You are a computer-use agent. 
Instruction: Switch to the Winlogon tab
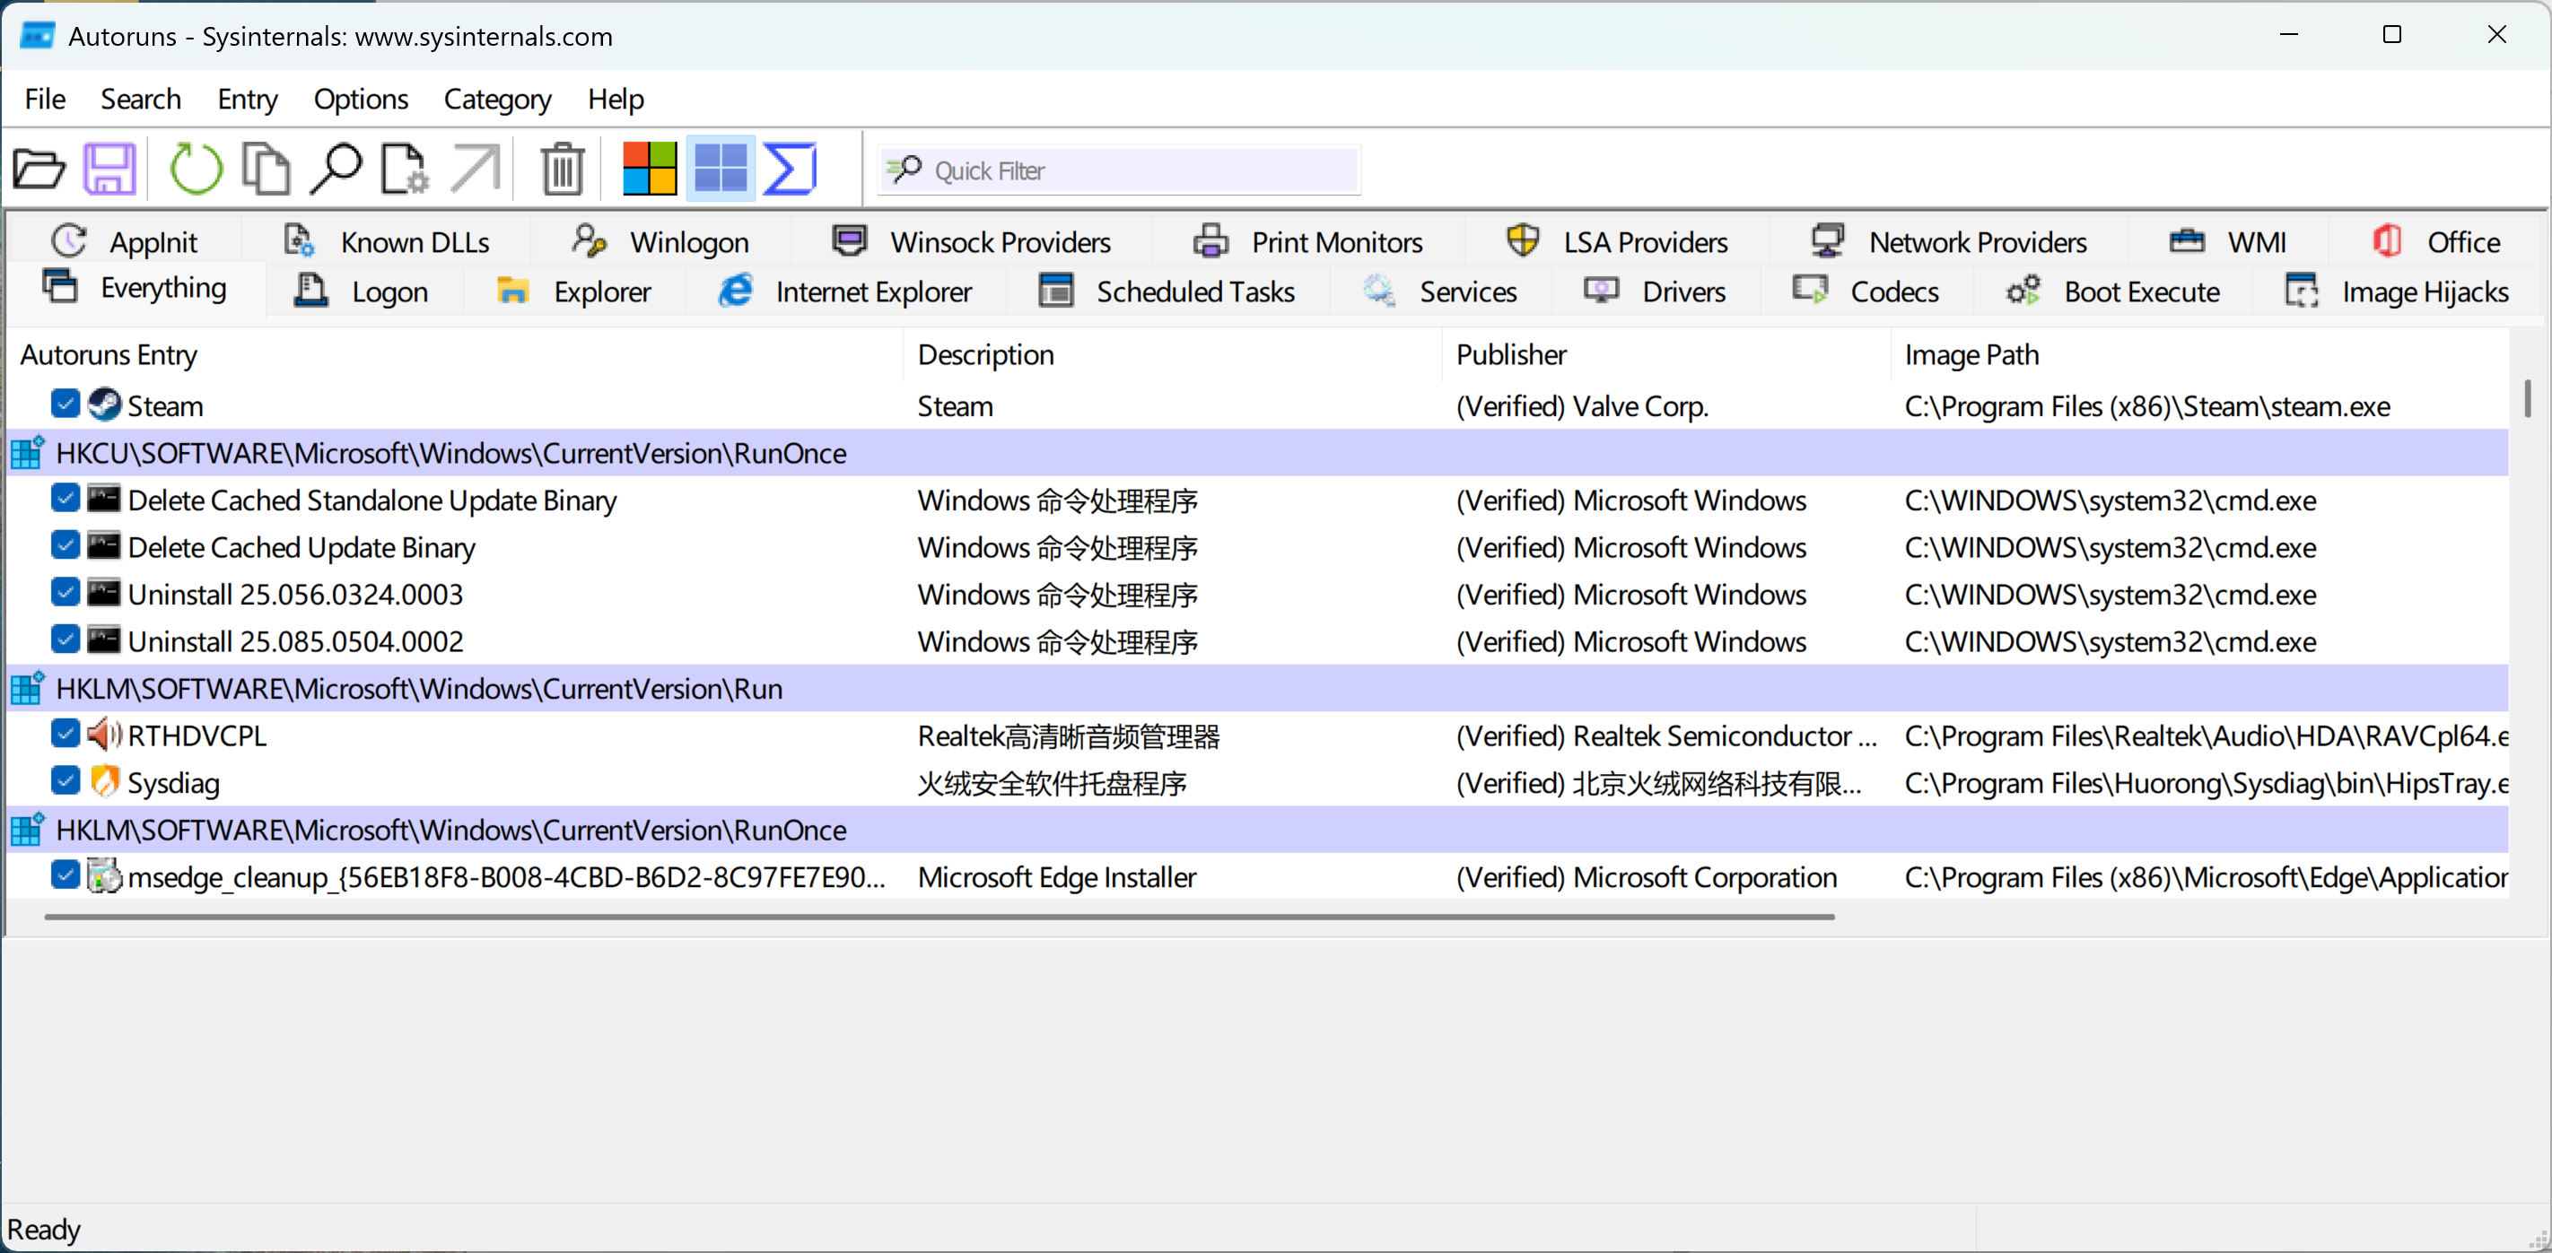tap(661, 241)
